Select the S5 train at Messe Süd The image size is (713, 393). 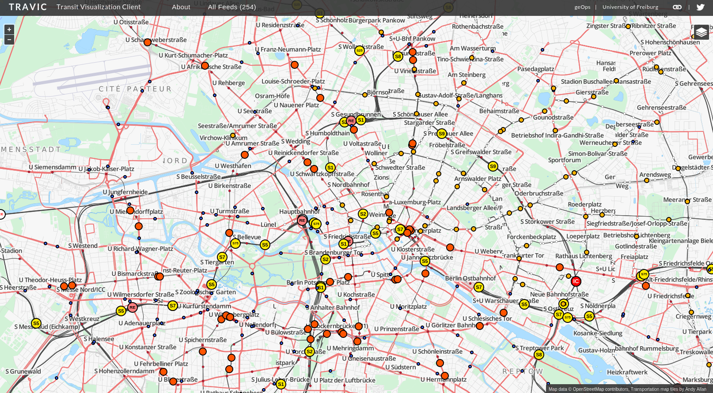pos(36,323)
